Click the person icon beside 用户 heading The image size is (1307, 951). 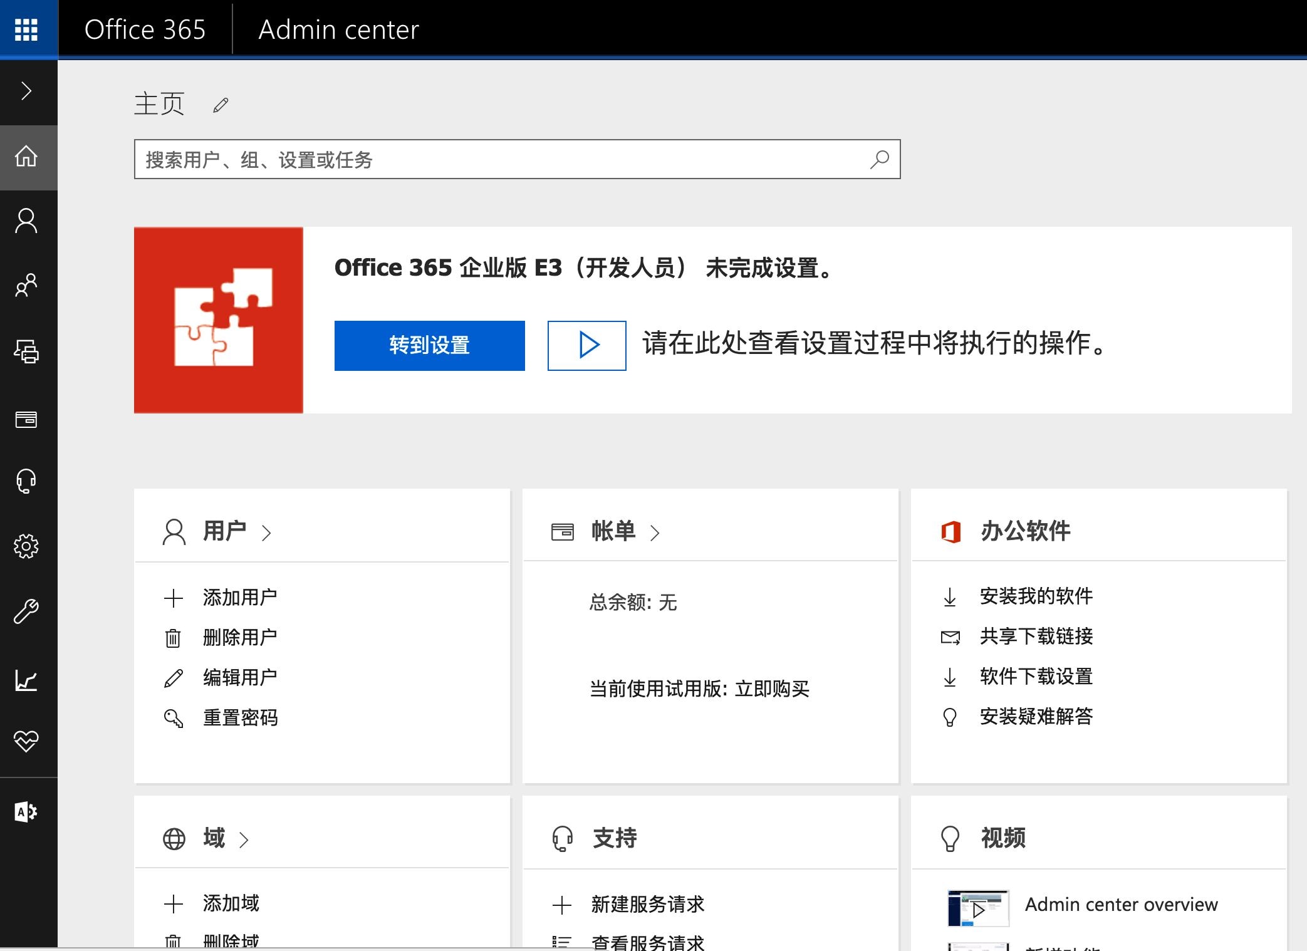(174, 533)
